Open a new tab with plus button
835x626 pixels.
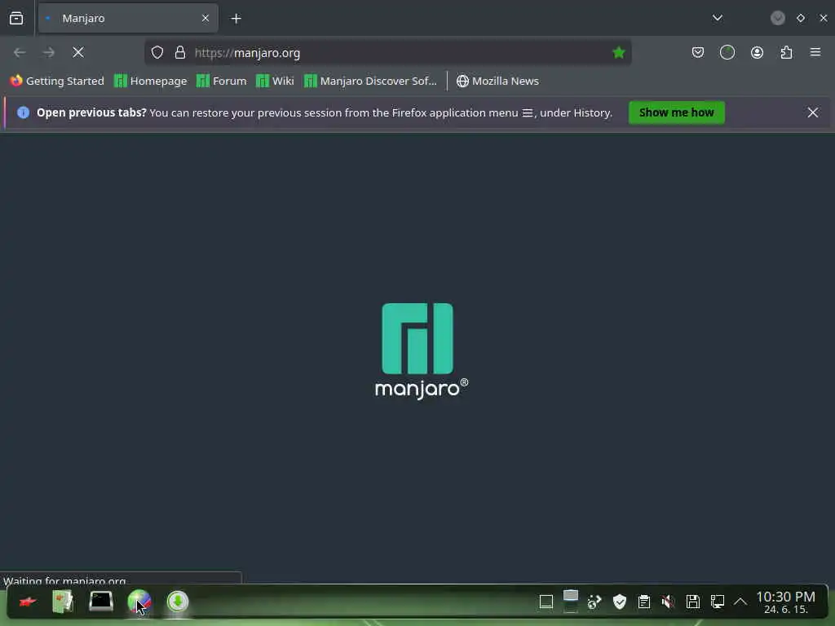236,19
